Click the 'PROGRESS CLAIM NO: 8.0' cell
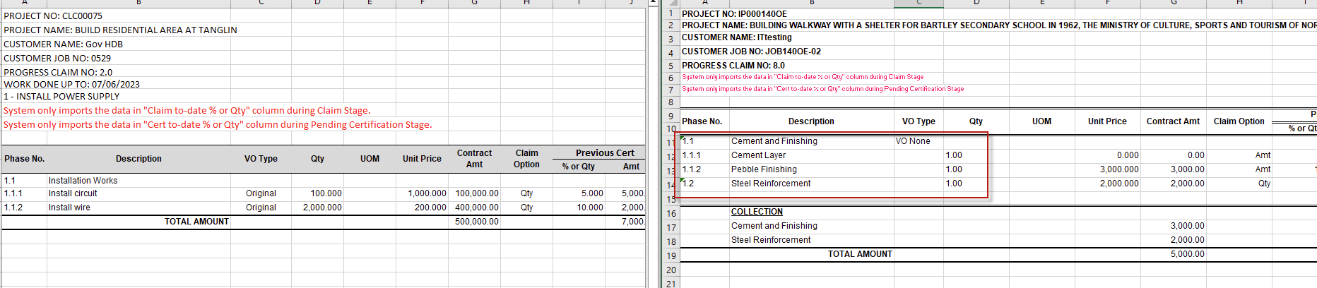Screen dimensions: 1317x288 pyautogui.click(x=733, y=66)
